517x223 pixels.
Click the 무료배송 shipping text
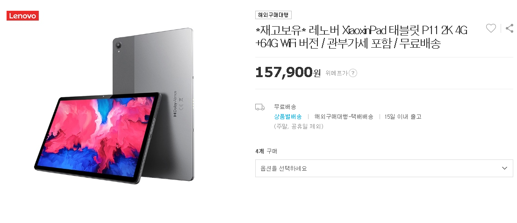pos(285,107)
